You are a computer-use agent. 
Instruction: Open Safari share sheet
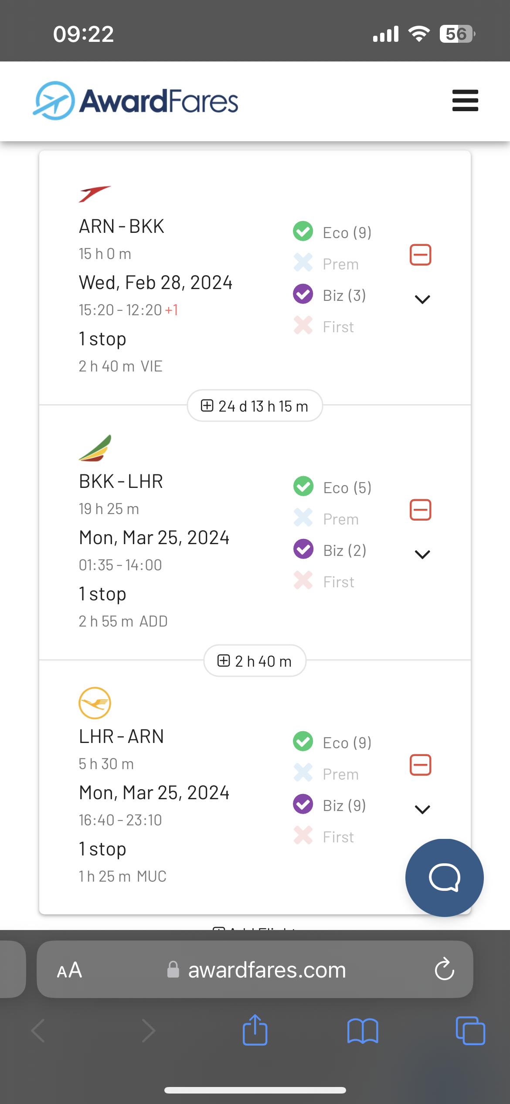pos(255,1031)
